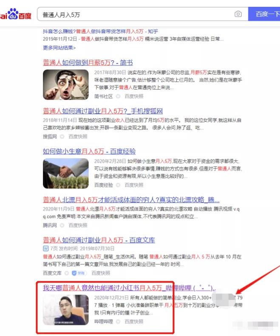Image resolution: width=280 pixels, height=336 pixels.
Task: Click 更多同站结果 link
Action: (x=59, y=48)
